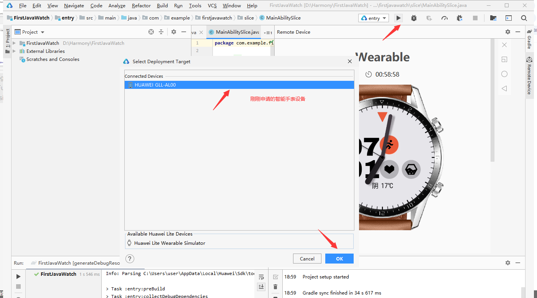This screenshot has width=537, height=298.
Task: Click entry module in breadcrumb bar
Action: coord(64,18)
